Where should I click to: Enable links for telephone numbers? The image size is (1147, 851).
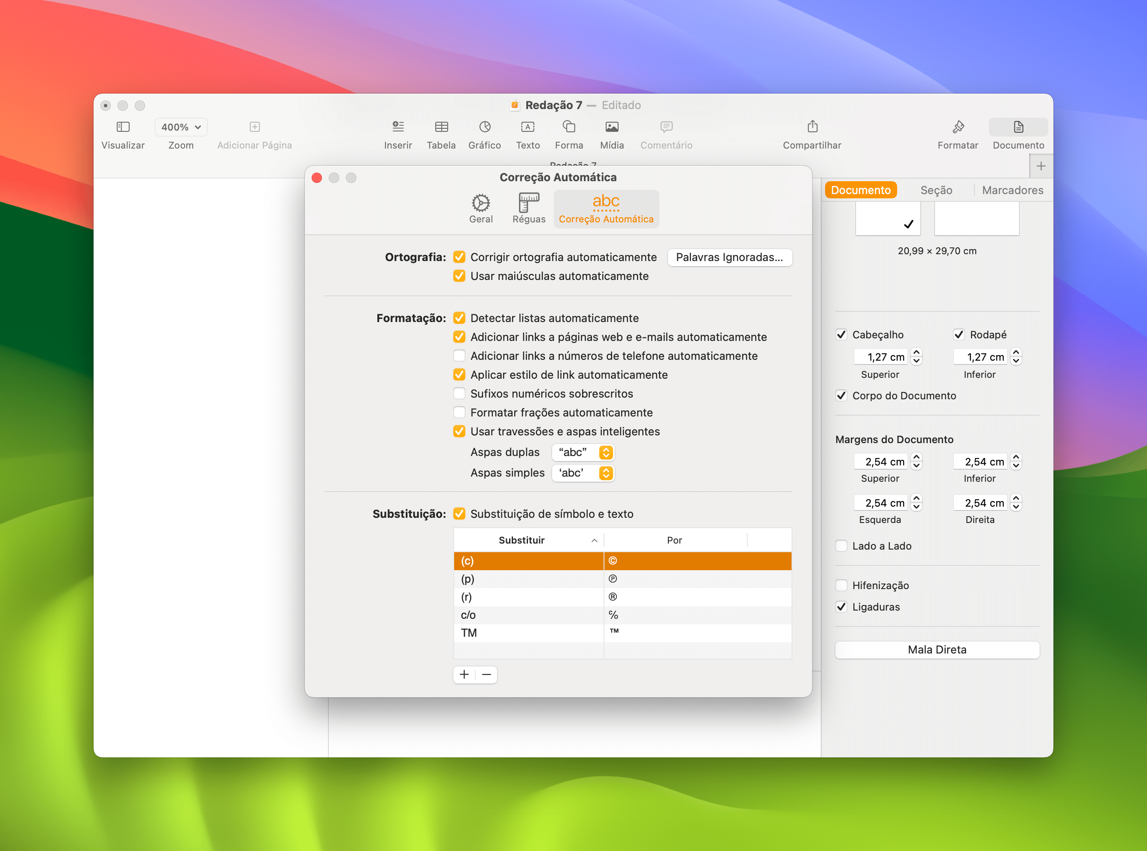click(459, 356)
